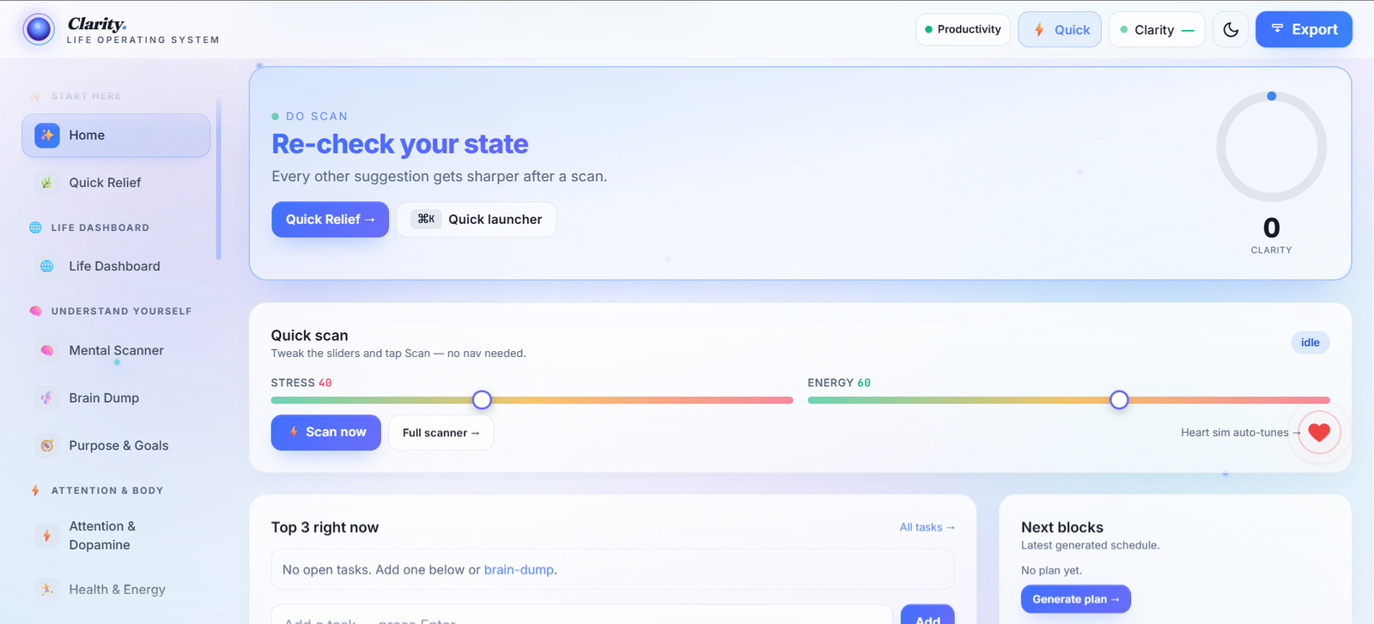Click Generate plan → button
Screen dimensions: 1374x624
coord(1075,599)
